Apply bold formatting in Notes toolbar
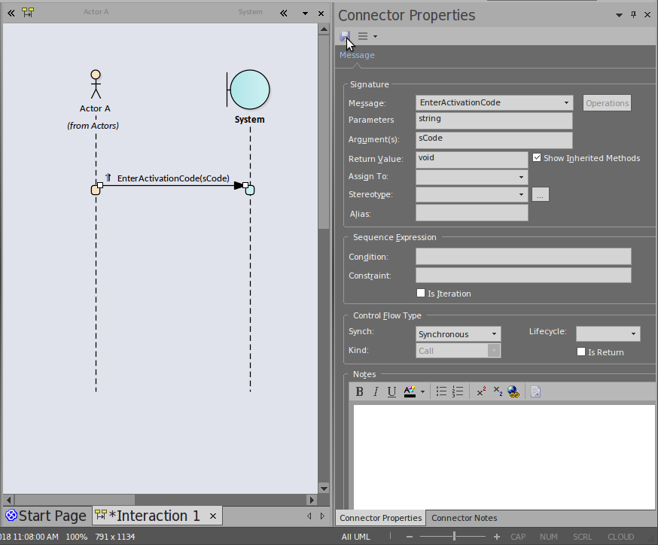 (360, 391)
